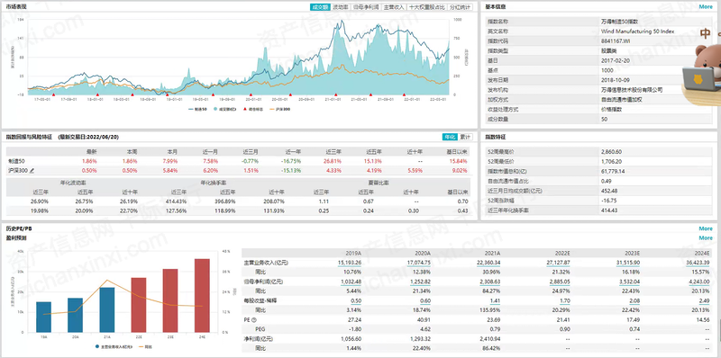Select the 累计 toggle in returns panel
The image size is (721, 358).
pos(465,137)
